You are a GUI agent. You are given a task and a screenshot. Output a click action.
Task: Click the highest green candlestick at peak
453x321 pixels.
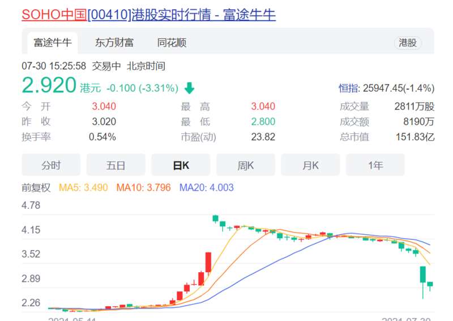tap(216, 218)
